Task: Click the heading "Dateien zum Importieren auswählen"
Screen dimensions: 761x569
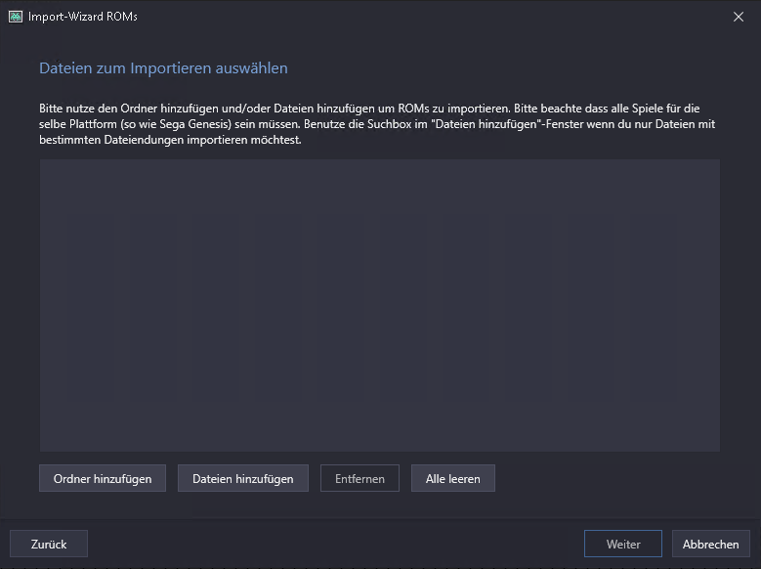Action: tap(163, 68)
